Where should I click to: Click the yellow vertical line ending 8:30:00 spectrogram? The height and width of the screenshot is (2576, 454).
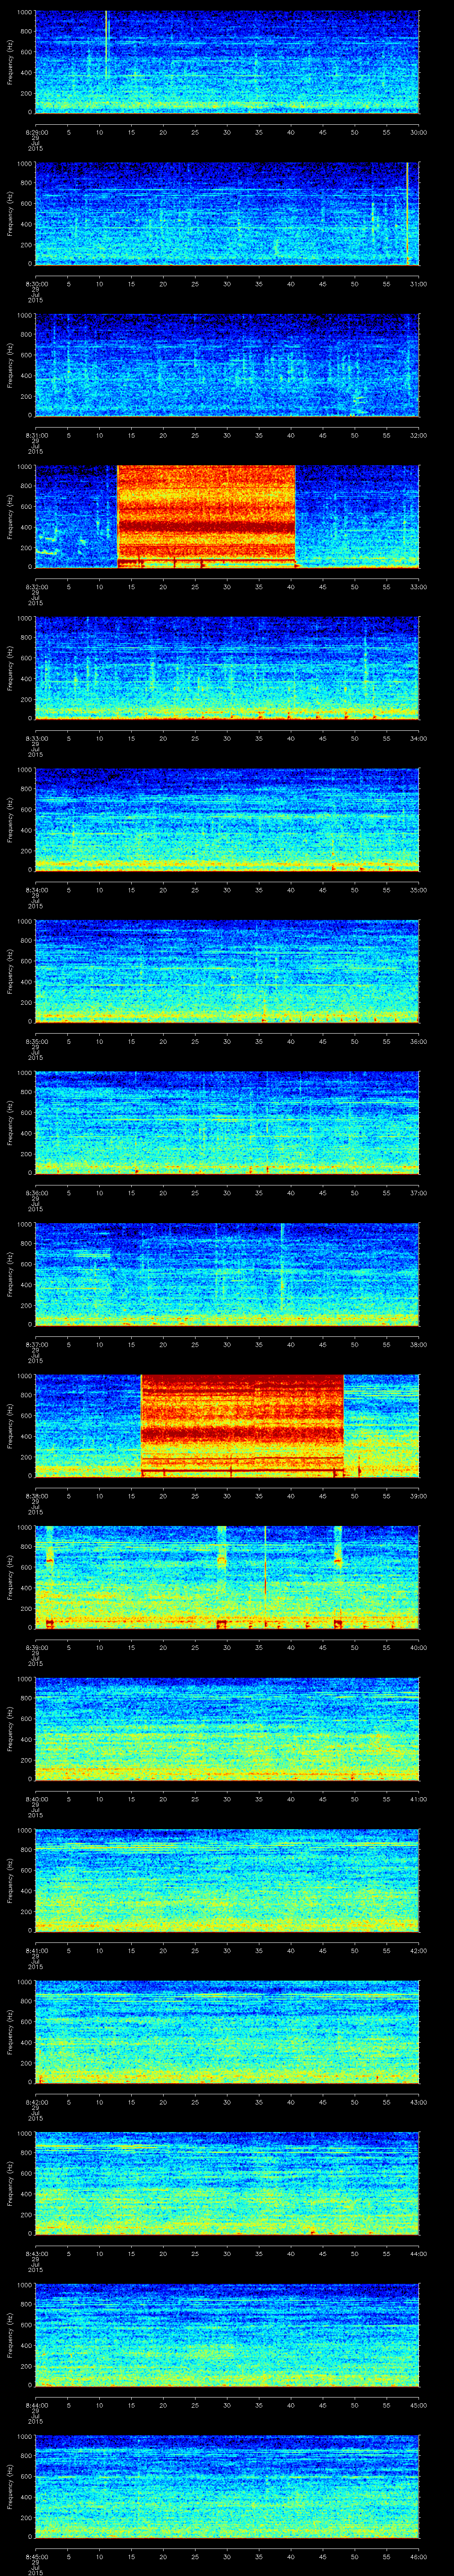coord(407,213)
